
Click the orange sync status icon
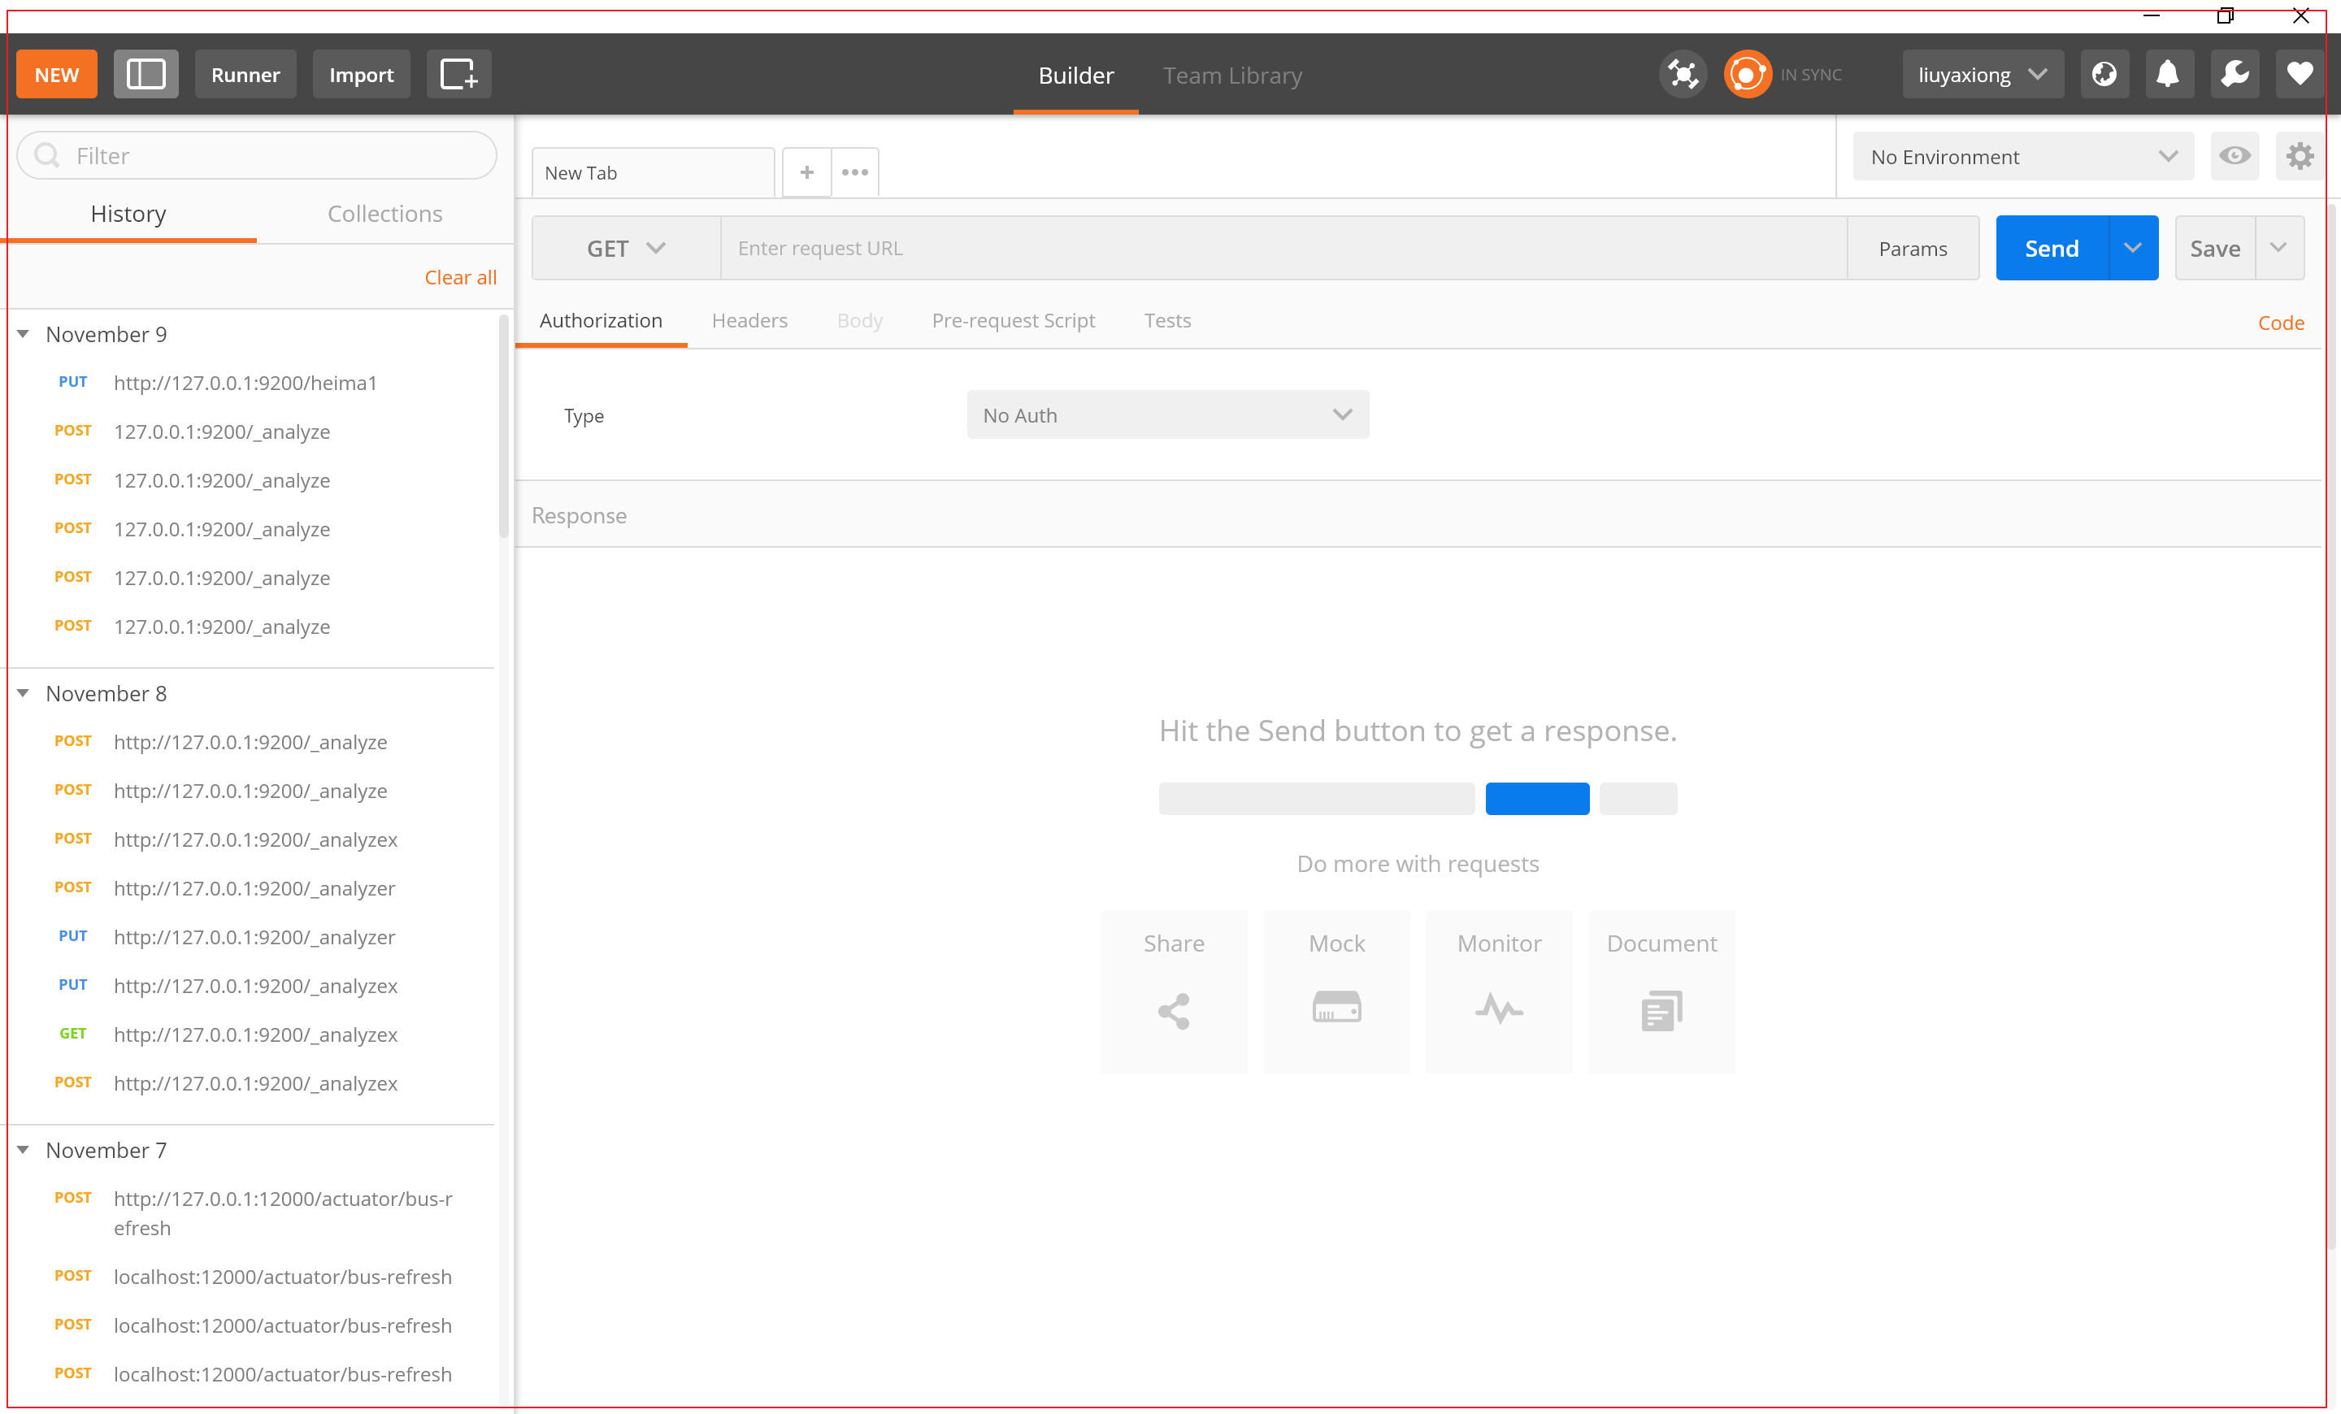pyautogui.click(x=1747, y=74)
